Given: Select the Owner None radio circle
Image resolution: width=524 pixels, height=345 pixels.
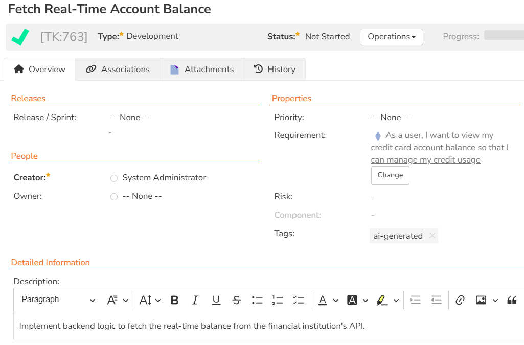Looking at the screenshot, I should [114, 197].
